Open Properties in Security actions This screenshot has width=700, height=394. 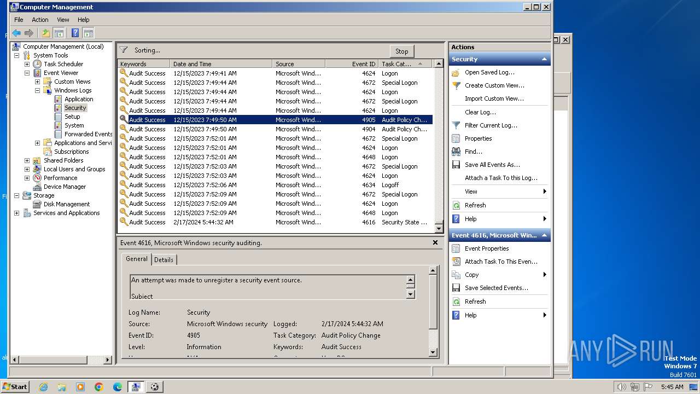coord(478,138)
